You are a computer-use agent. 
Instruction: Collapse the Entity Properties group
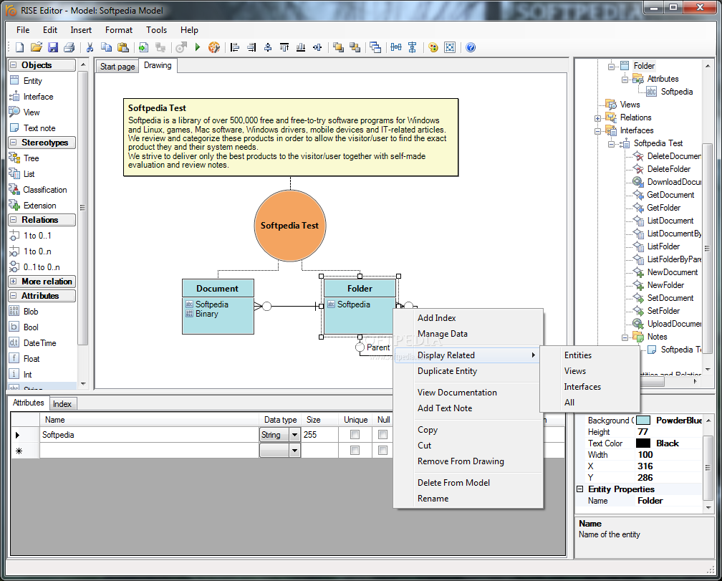coord(580,489)
